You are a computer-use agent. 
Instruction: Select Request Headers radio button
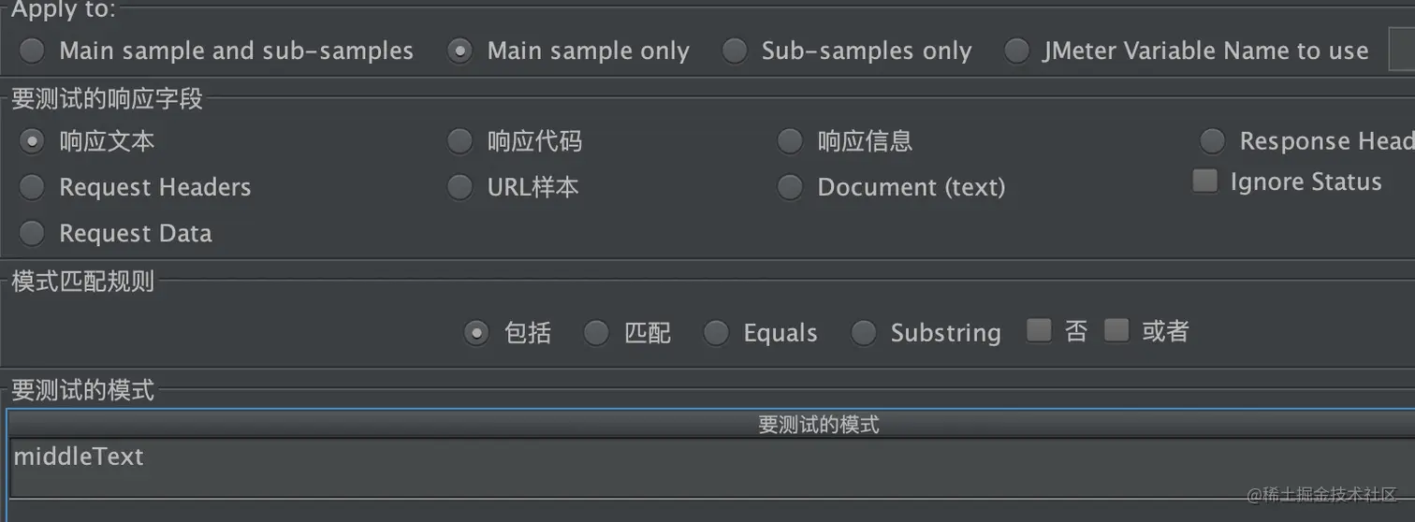pyautogui.click(x=33, y=187)
